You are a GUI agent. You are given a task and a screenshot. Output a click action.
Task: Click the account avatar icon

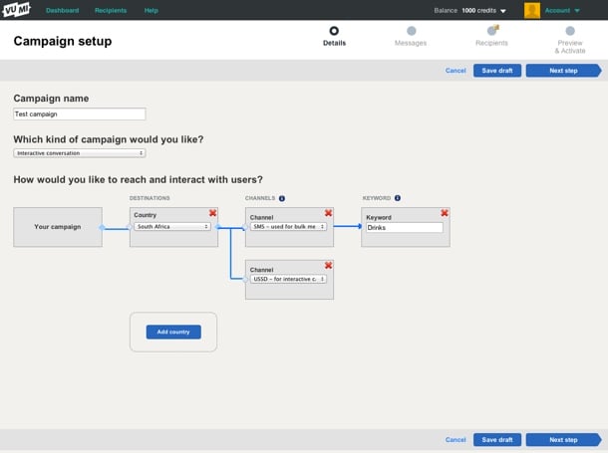coord(532,10)
